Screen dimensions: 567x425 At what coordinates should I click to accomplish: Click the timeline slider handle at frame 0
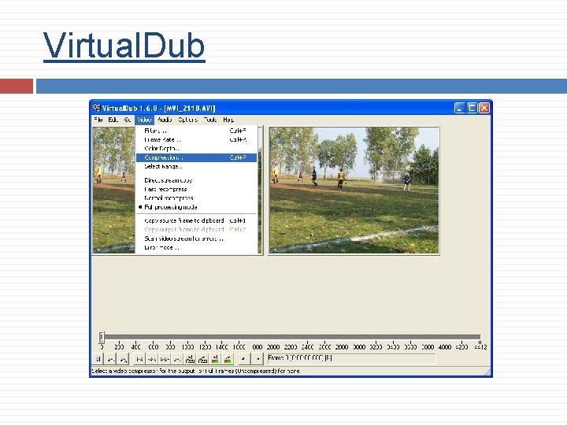click(102, 337)
